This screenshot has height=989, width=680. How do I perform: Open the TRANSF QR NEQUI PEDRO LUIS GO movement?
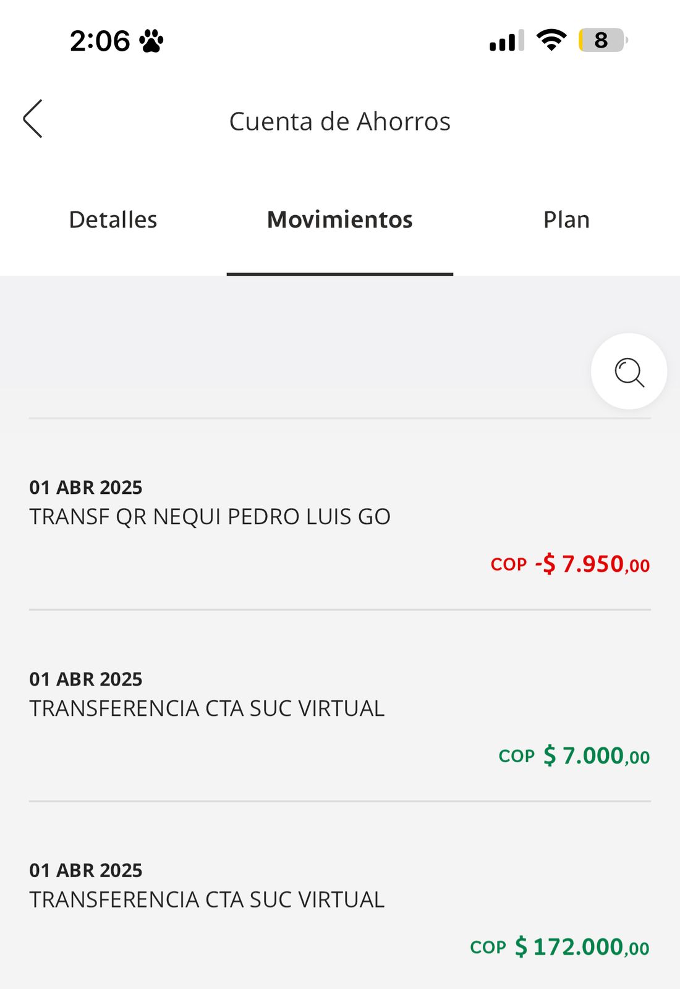coord(210,517)
